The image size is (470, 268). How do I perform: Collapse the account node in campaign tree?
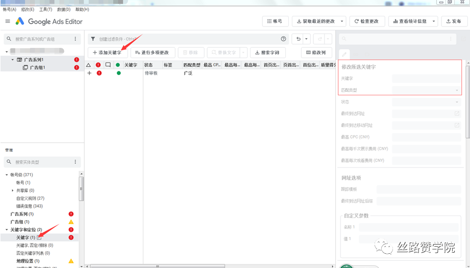(x=7, y=51)
